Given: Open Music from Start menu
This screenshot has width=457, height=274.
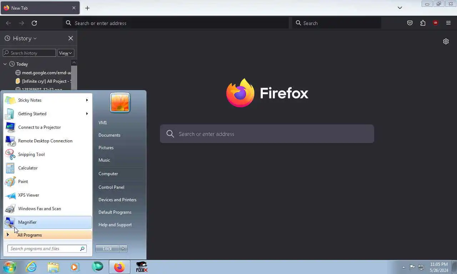Looking at the screenshot, I should pyautogui.click(x=104, y=160).
